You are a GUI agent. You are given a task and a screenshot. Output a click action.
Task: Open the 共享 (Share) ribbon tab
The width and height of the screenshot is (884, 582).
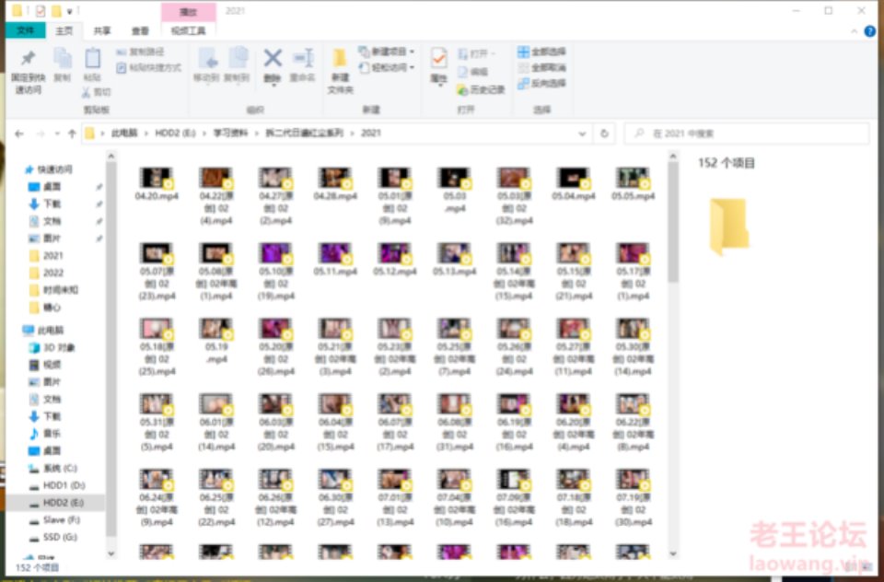click(x=102, y=30)
